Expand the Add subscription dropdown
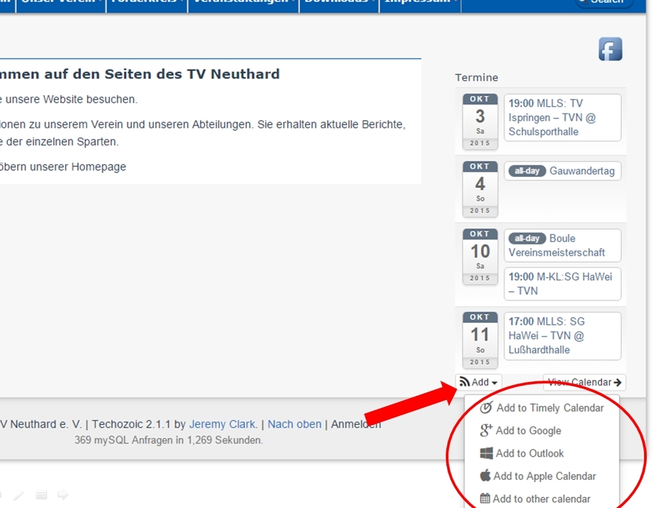The image size is (658, 508). pos(478,382)
